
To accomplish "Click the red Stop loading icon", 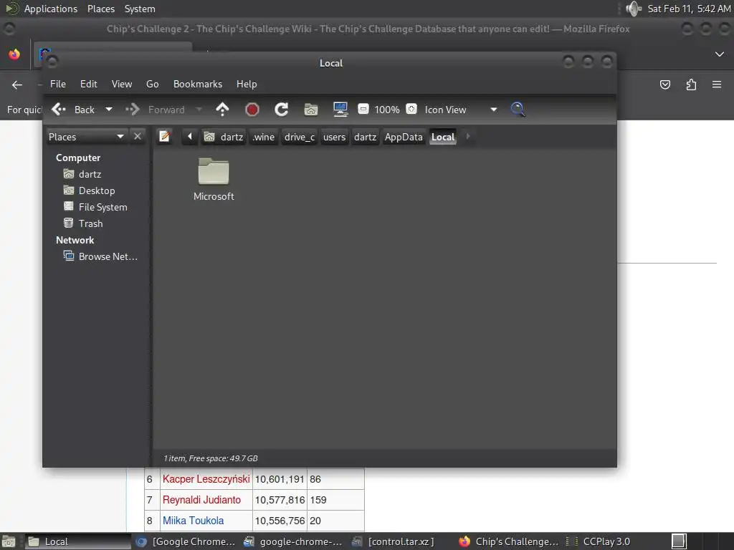I will pos(252,110).
